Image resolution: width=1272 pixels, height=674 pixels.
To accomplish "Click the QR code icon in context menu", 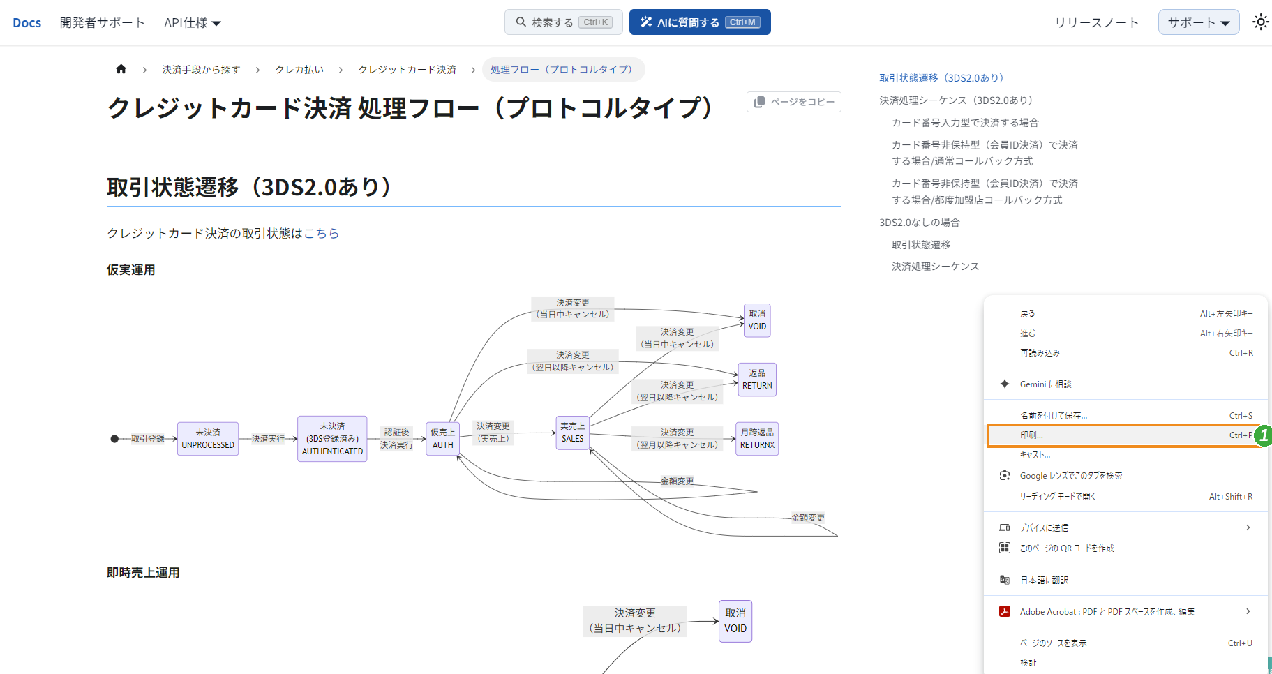I will click(1005, 548).
